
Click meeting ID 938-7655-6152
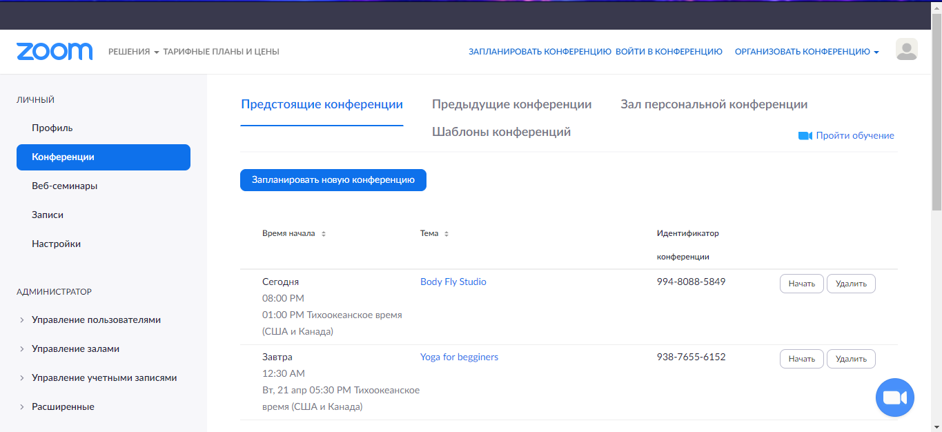[x=691, y=357]
